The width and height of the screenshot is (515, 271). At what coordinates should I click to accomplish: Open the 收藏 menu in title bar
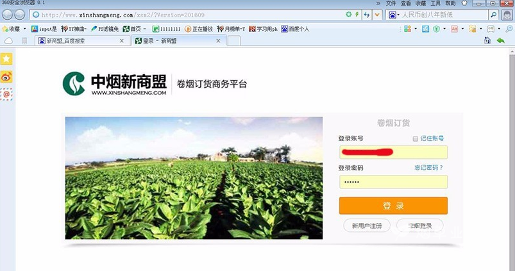(x=421, y=3)
